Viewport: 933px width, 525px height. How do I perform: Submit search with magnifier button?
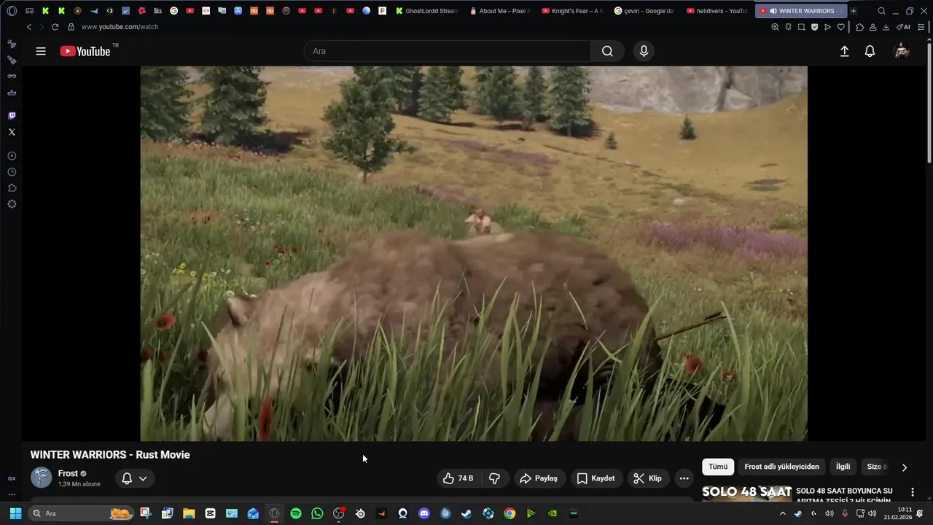[x=607, y=51]
